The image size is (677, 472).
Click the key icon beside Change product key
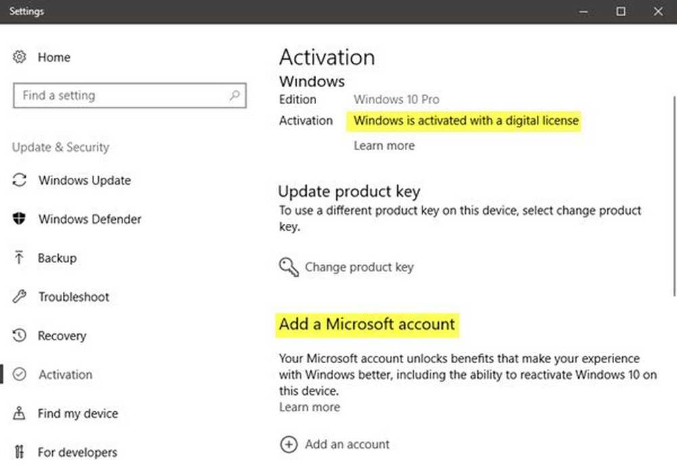(288, 267)
